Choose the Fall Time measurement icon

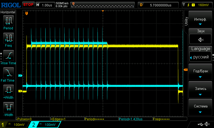[x=8, y=73]
